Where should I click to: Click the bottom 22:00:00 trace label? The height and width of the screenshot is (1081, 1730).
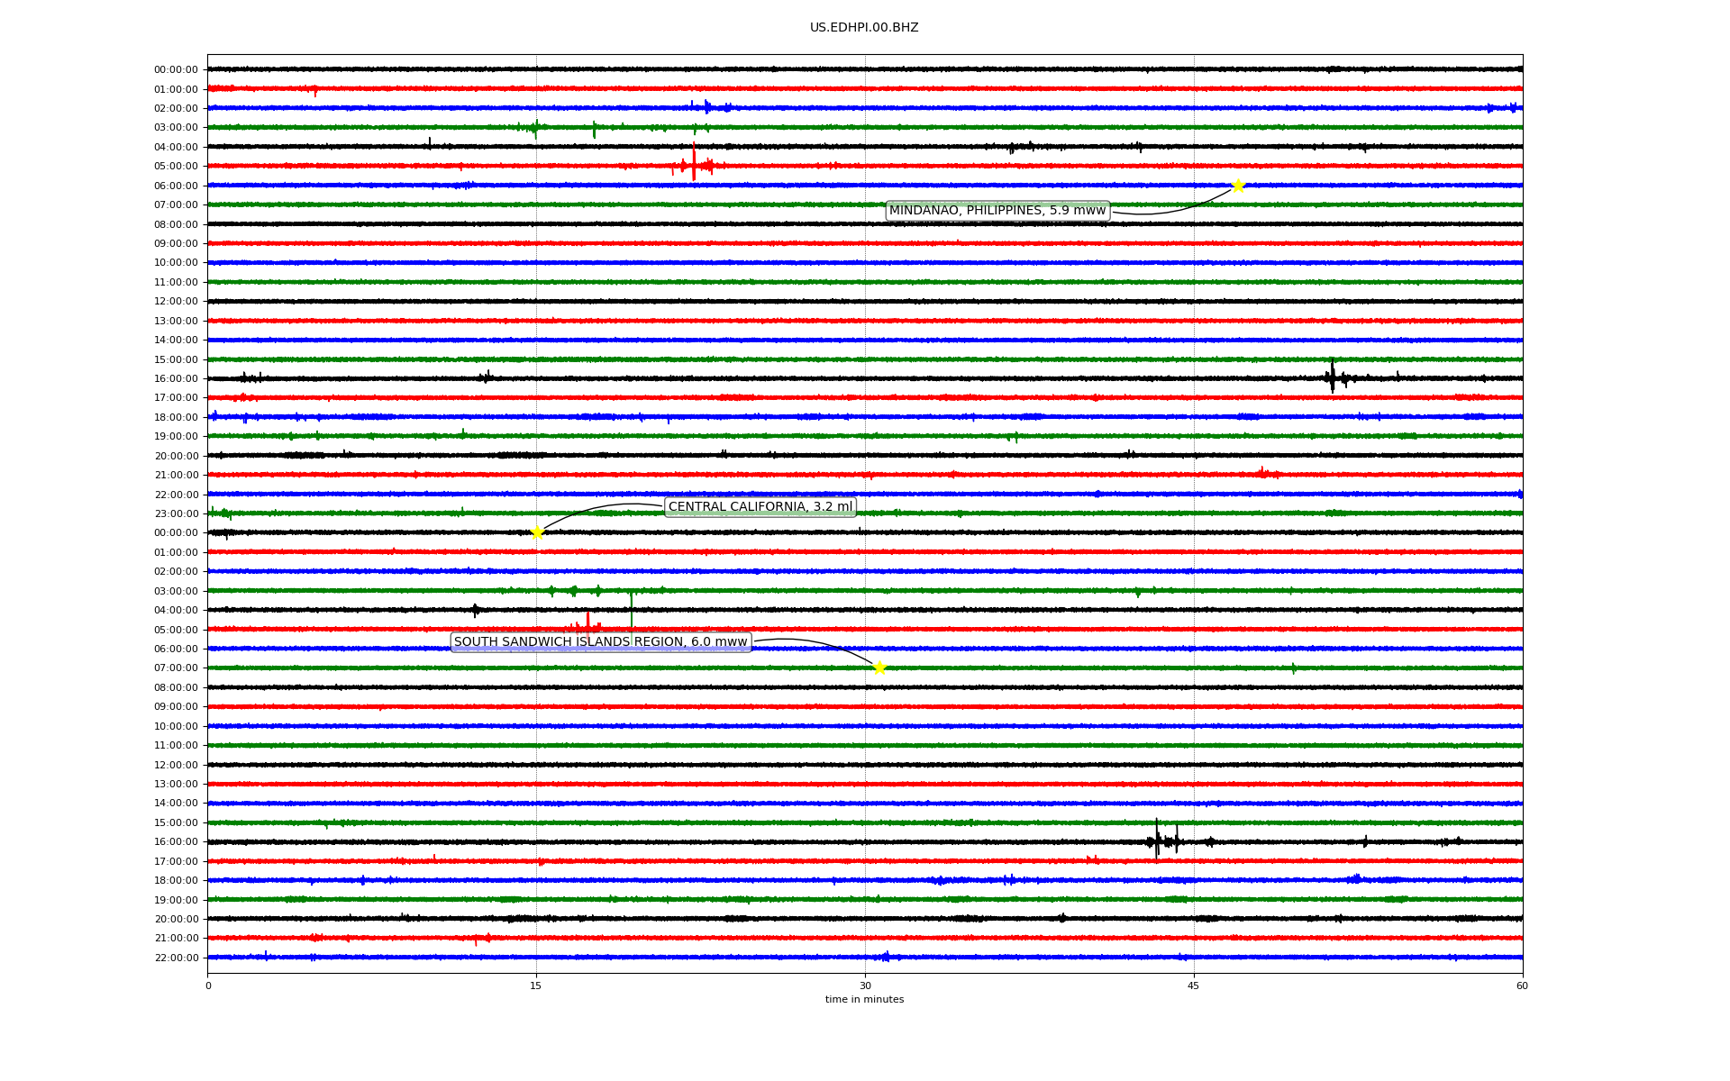point(176,958)
